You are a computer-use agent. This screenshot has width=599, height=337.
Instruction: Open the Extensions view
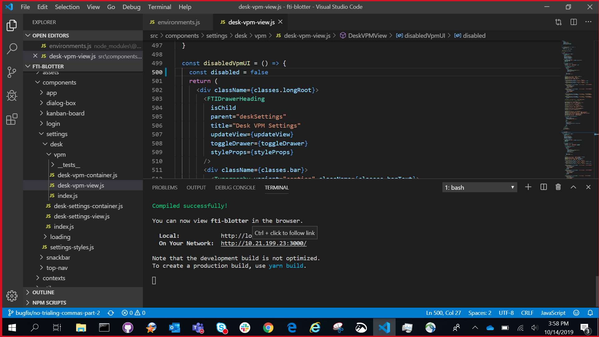click(x=12, y=119)
